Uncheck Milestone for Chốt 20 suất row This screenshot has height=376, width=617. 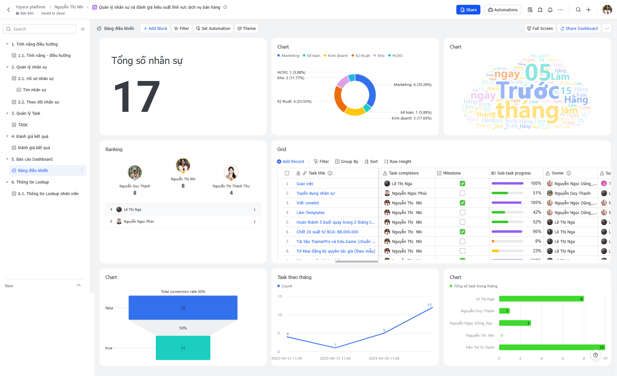pos(462,232)
